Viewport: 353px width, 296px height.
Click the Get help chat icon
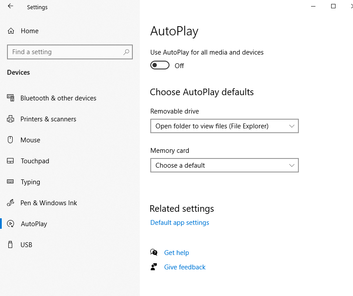[x=154, y=252]
